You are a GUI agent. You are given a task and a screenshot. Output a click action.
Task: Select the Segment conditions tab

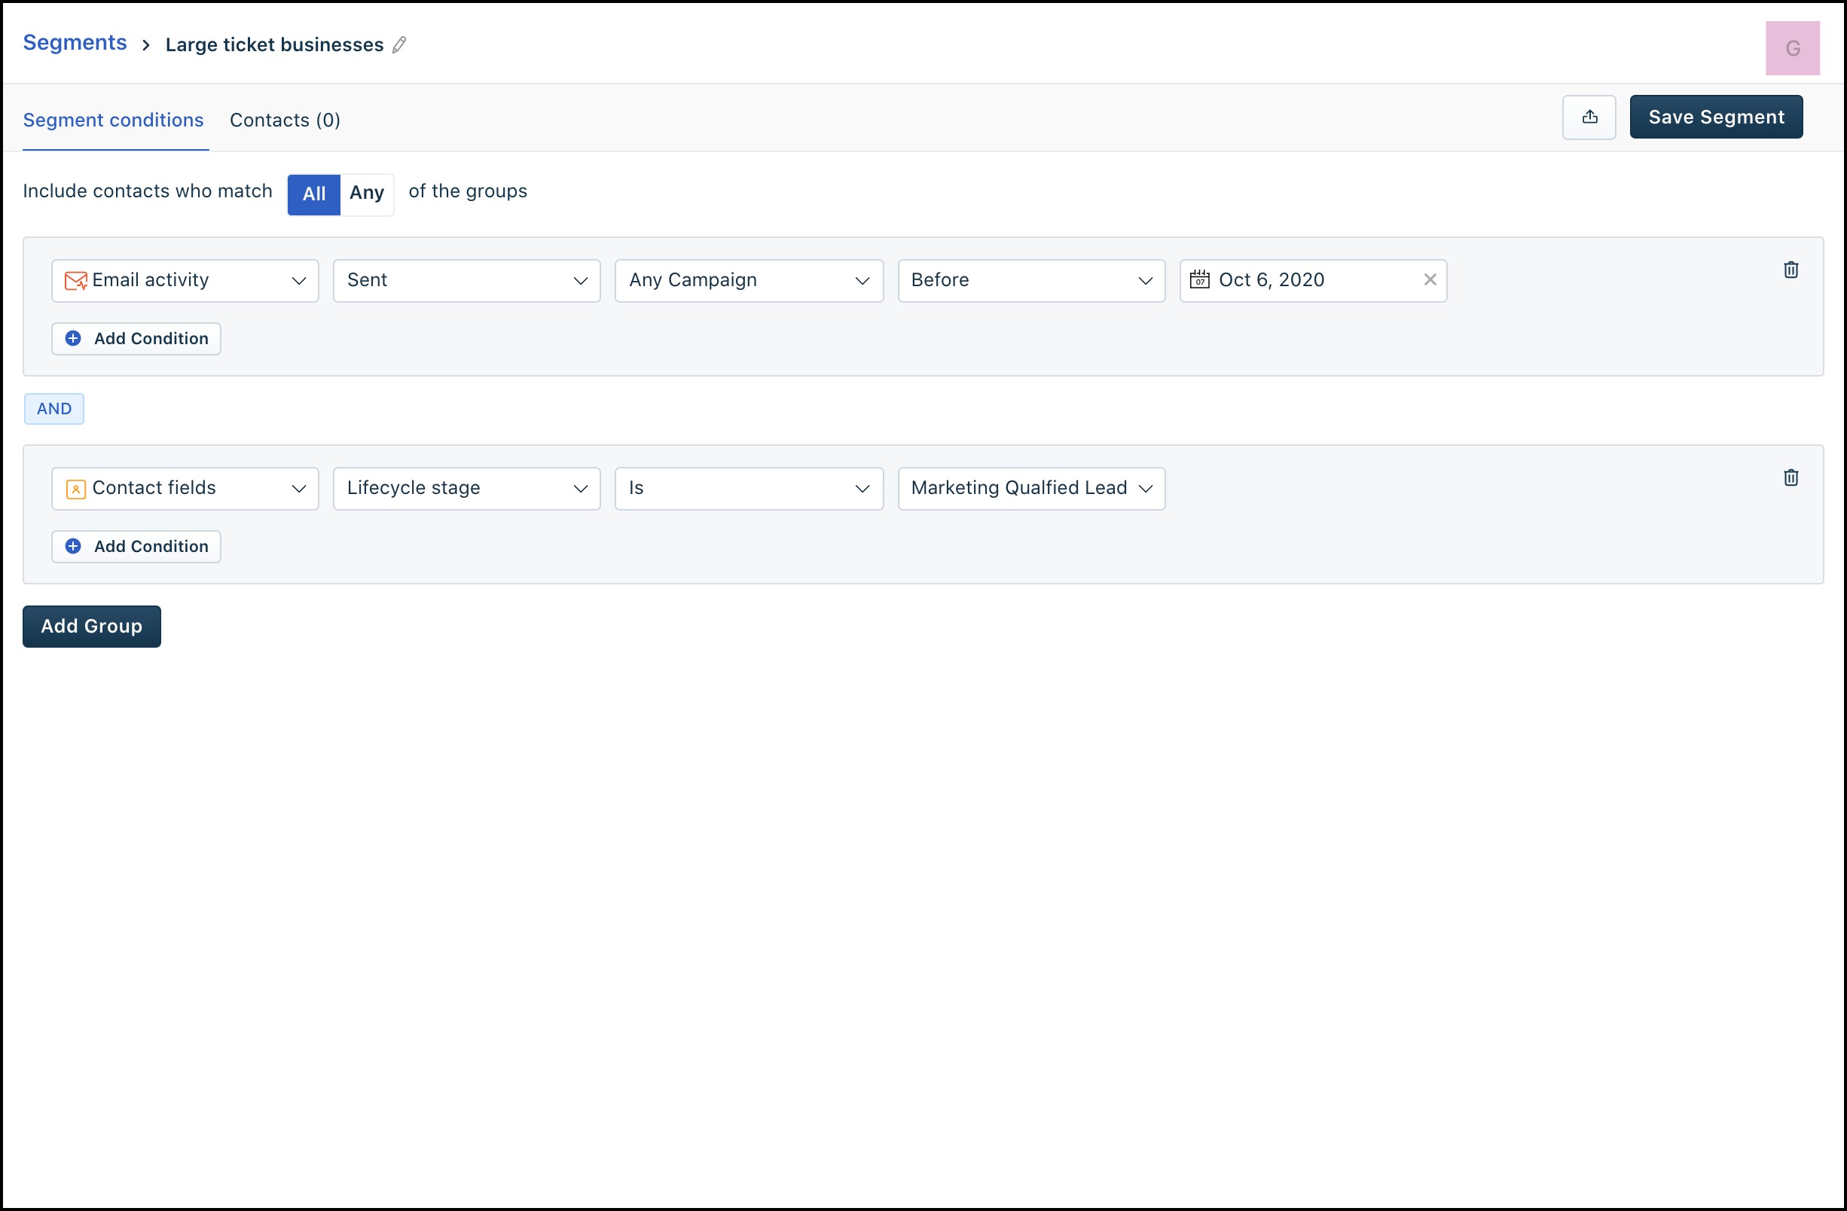(113, 120)
